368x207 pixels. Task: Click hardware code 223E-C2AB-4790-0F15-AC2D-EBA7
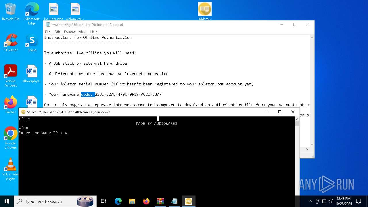128,94
